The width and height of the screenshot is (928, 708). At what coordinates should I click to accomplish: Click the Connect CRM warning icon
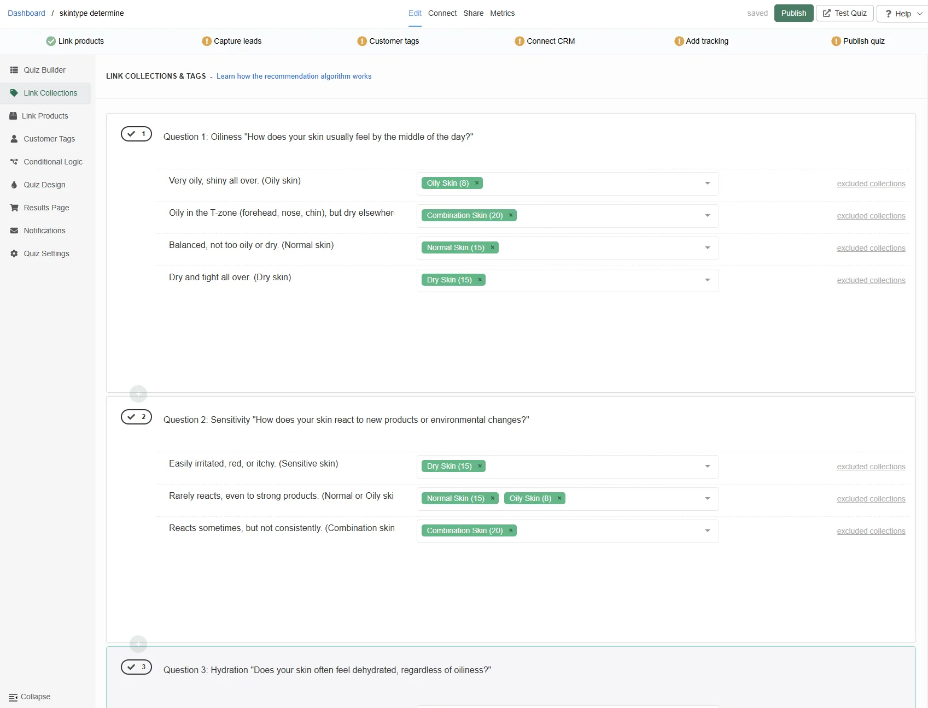(x=520, y=41)
